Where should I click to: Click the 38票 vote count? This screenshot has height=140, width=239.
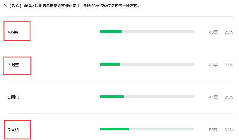click(213, 65)
